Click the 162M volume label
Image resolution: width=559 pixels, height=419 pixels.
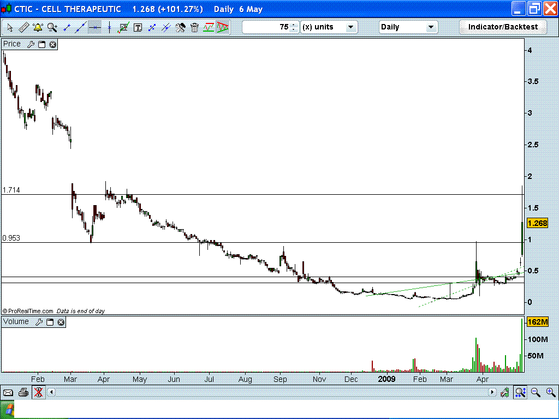(537, 322)
